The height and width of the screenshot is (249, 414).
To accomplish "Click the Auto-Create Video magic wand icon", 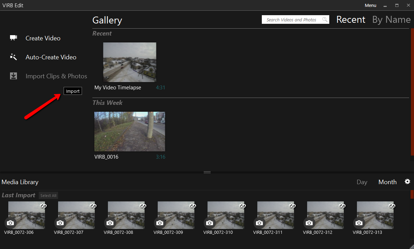I will 13,57.
